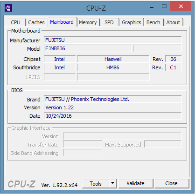The height and width of the screenshot is (194, 195).
Task: Close window with the red X
Action: click(181, 7)
